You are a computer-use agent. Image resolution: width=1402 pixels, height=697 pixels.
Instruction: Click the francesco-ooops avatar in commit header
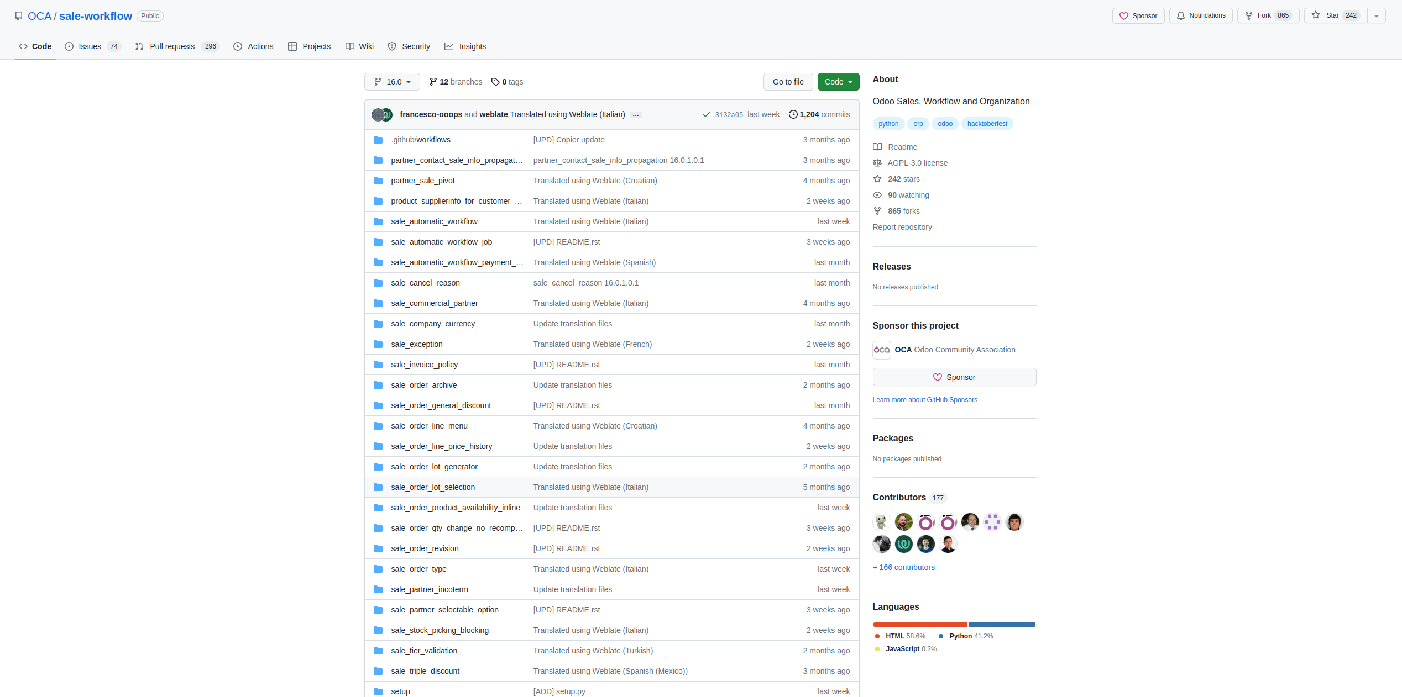tap(378, 114)
